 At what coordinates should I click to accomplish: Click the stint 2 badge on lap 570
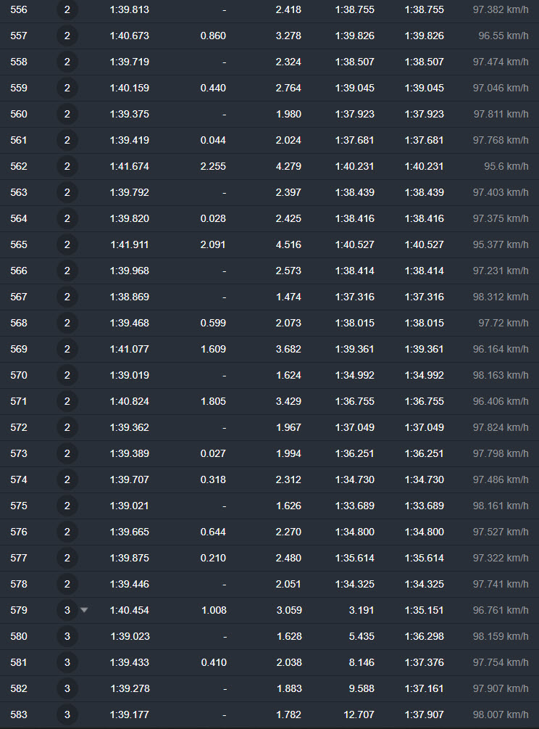(x=67, y=375)
